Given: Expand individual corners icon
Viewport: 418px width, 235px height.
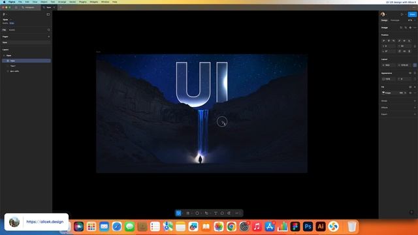Looking at the screenshot, I should 415,79.
